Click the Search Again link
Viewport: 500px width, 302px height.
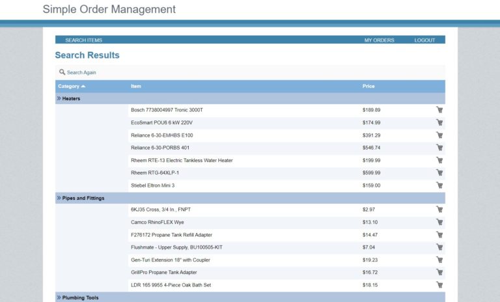[81, 72]
